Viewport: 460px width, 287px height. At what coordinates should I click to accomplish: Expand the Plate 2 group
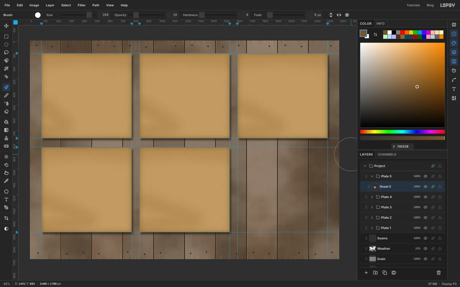tap(372, 218)
